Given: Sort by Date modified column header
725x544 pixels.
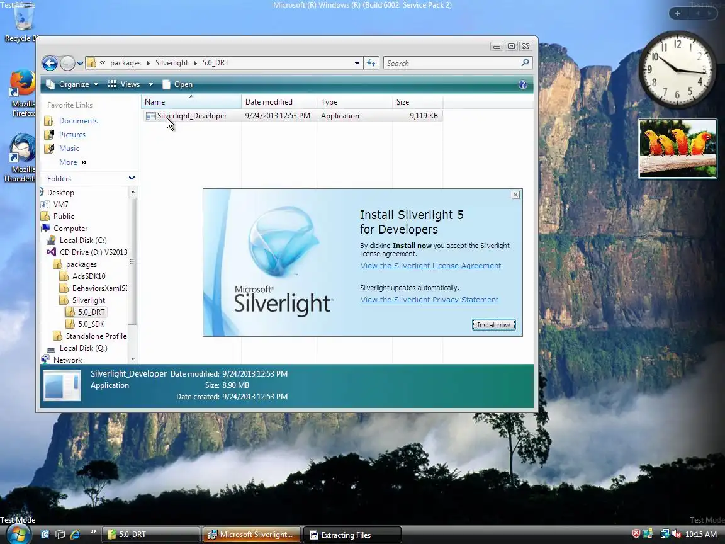Looking at the screenshot, I should point(279,102).
